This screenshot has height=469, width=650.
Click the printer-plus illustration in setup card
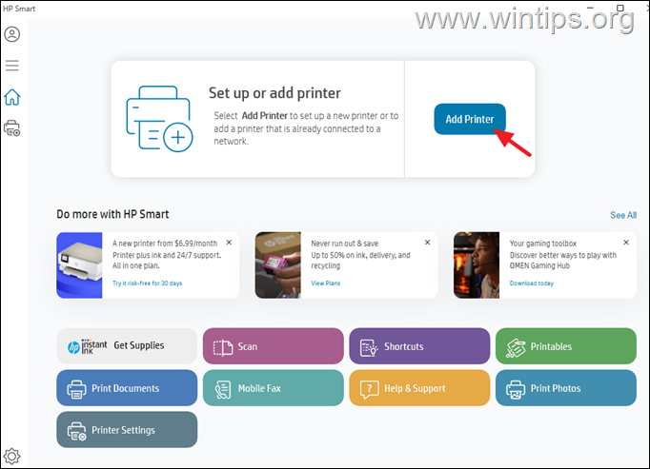(159, 119)
